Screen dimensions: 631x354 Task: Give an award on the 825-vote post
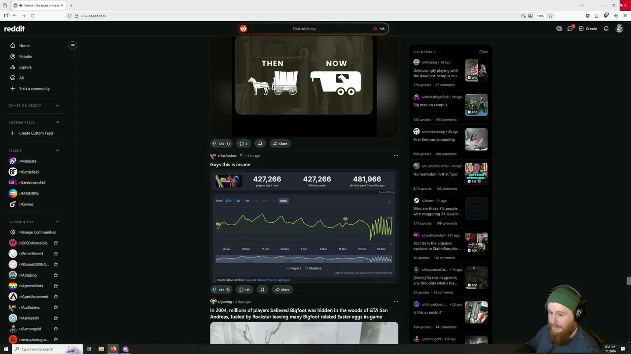tap(260, 144)
